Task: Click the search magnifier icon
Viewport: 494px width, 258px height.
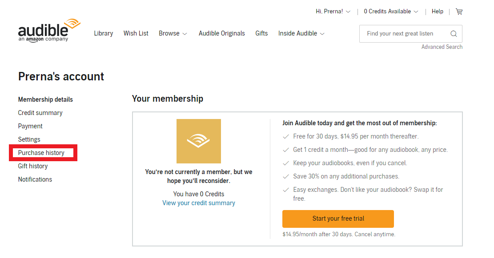Action: click(x=454, y=34)
